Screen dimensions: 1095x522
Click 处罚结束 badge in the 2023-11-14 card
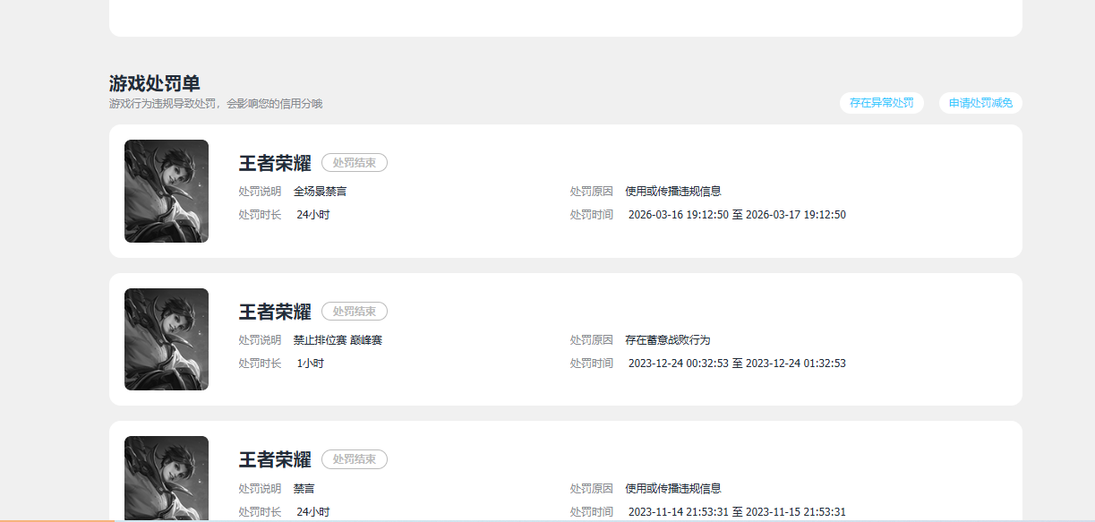(355, 459)
